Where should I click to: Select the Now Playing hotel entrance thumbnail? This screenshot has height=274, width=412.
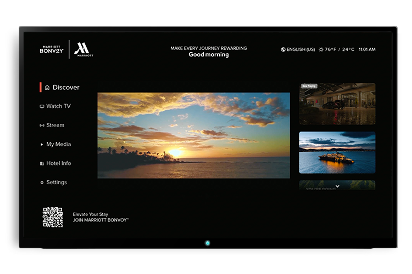tap(337, 104)
